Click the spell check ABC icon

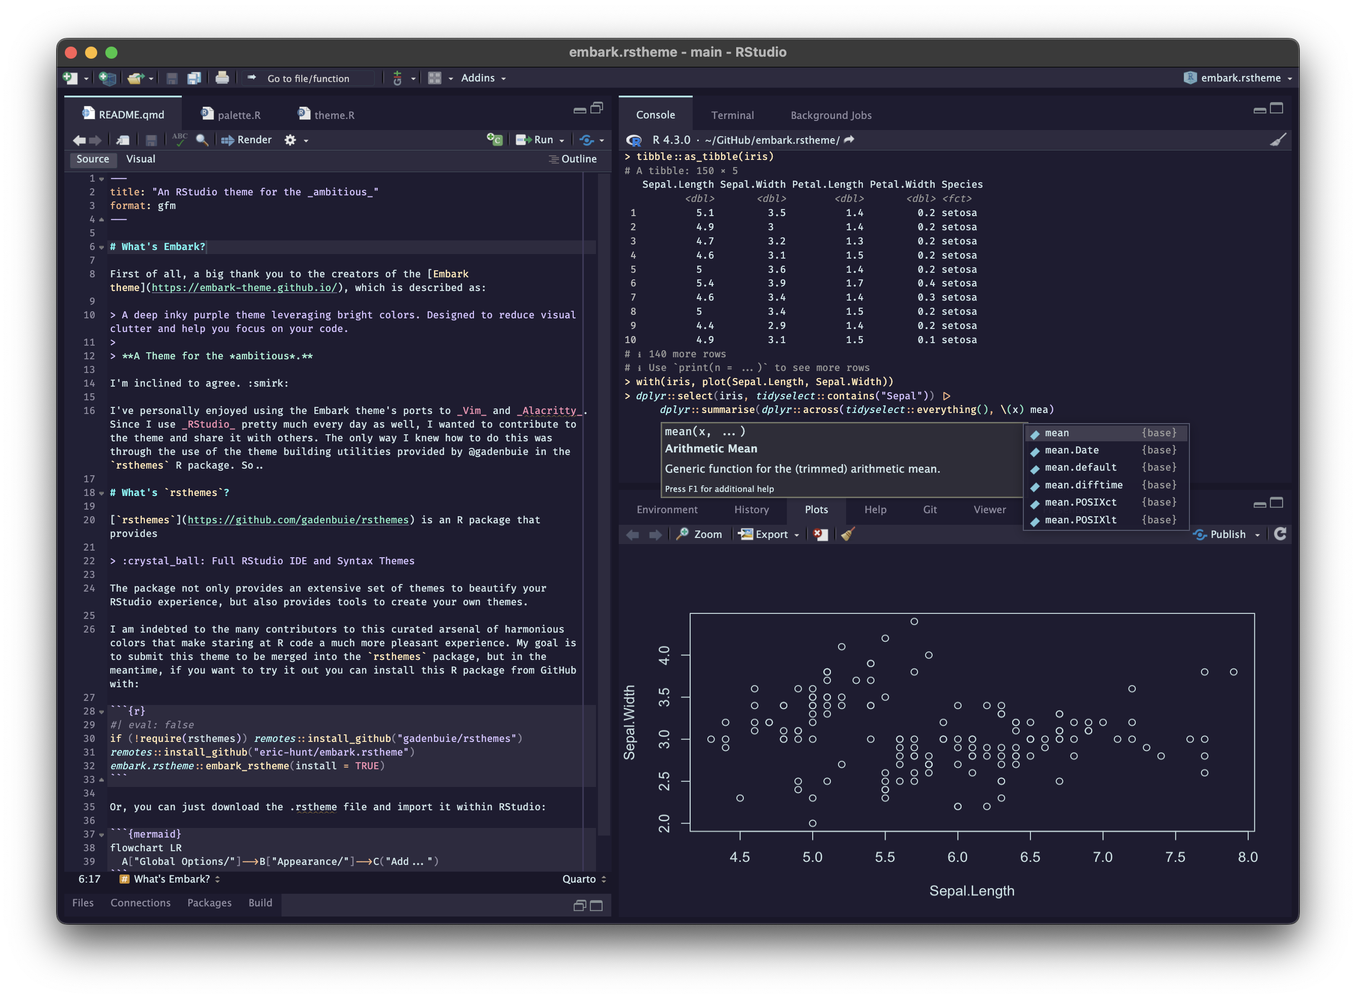pyautogui.click(x=180, y=139)
